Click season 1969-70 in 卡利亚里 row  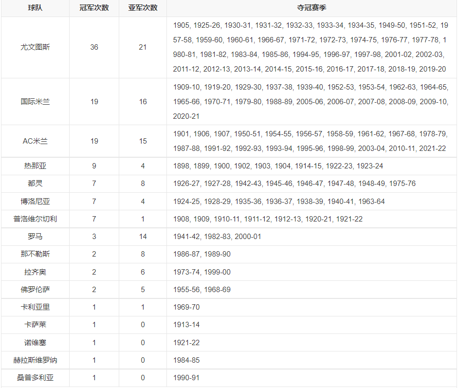click(x=186, y=307)
